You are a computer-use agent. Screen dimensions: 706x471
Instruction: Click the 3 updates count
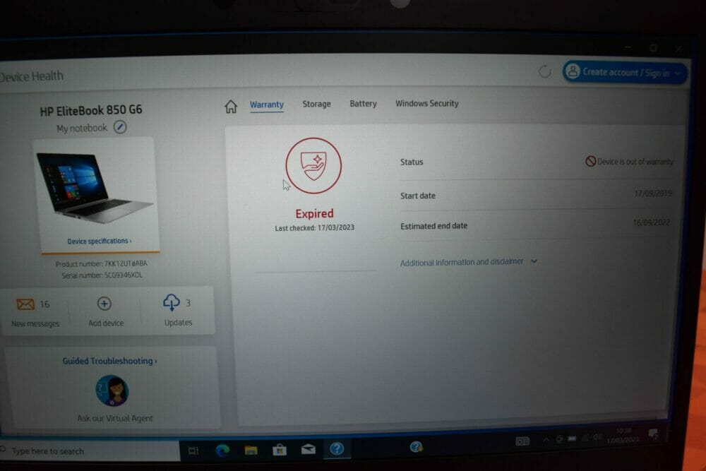point(188,303)
